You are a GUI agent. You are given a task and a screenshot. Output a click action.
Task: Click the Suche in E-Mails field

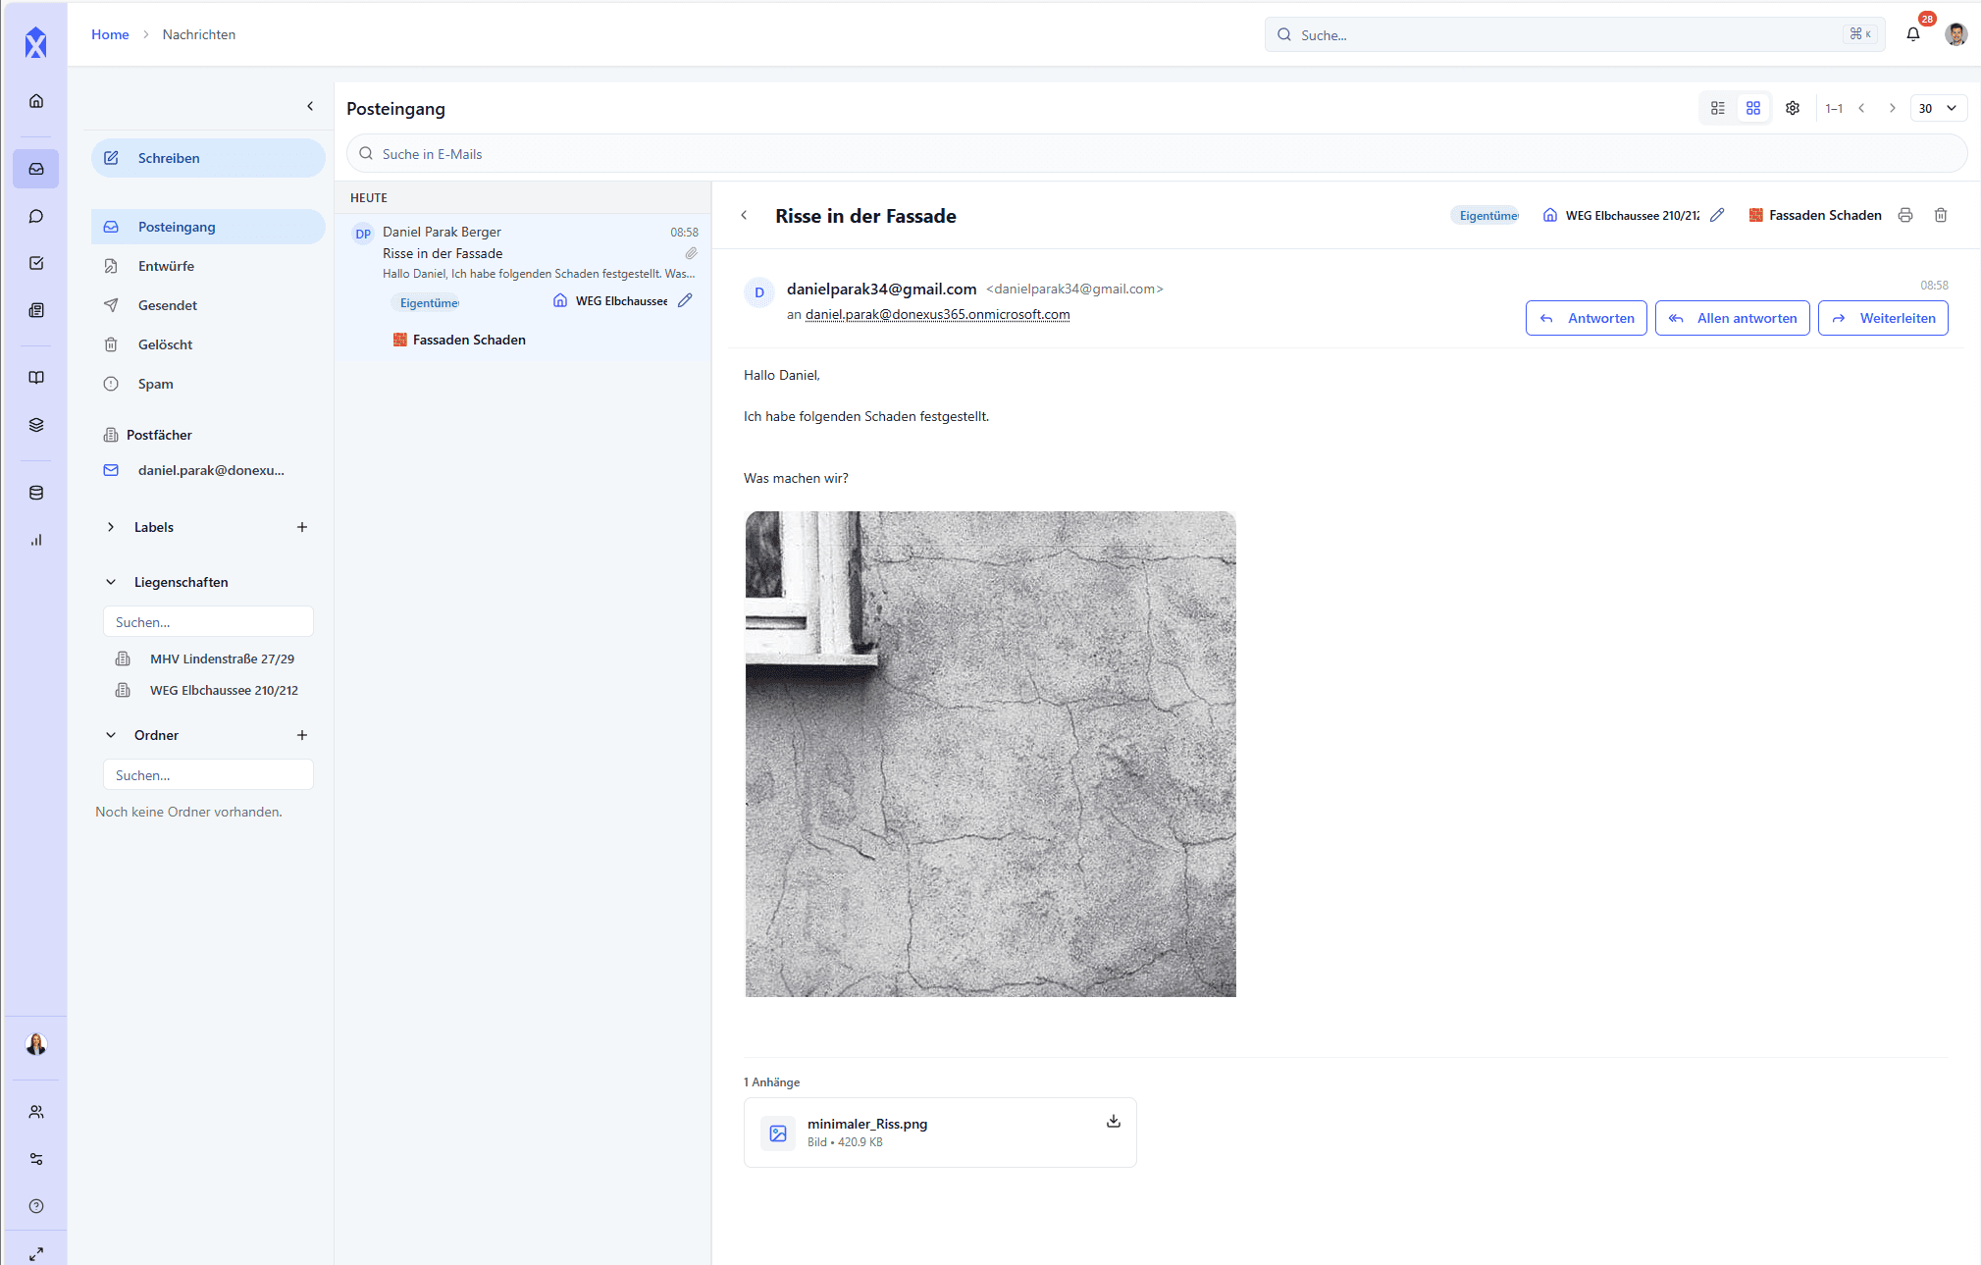click(1156, 154)
